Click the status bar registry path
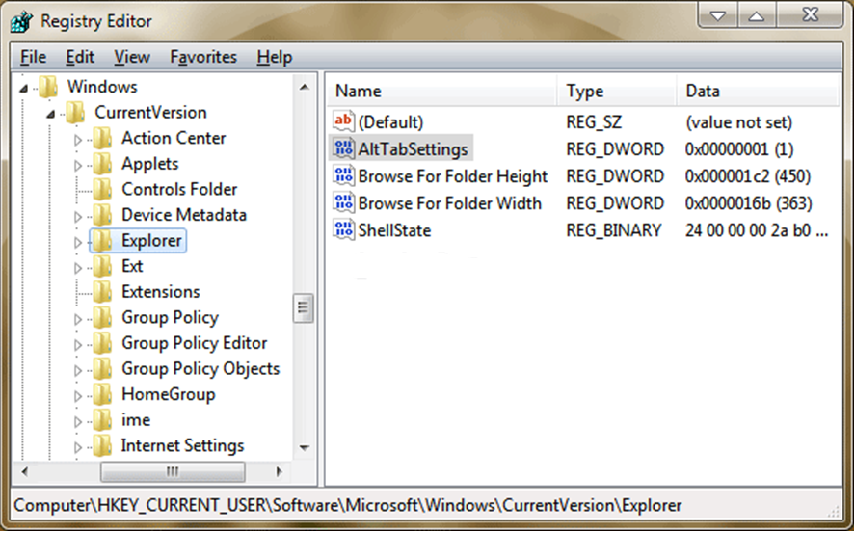855x533 pixels. tap(348, 506)
